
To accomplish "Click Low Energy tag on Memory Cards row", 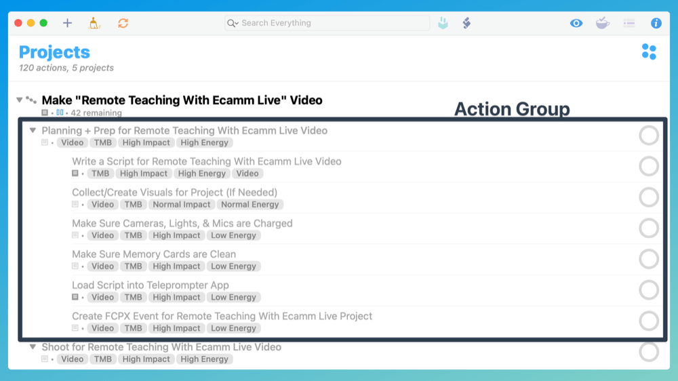I will pos(233,266).
